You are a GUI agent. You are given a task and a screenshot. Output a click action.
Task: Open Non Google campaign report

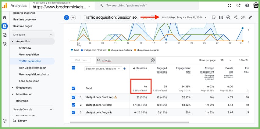coord(33,68)
